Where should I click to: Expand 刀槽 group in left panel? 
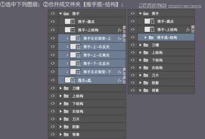coord(60,89)
